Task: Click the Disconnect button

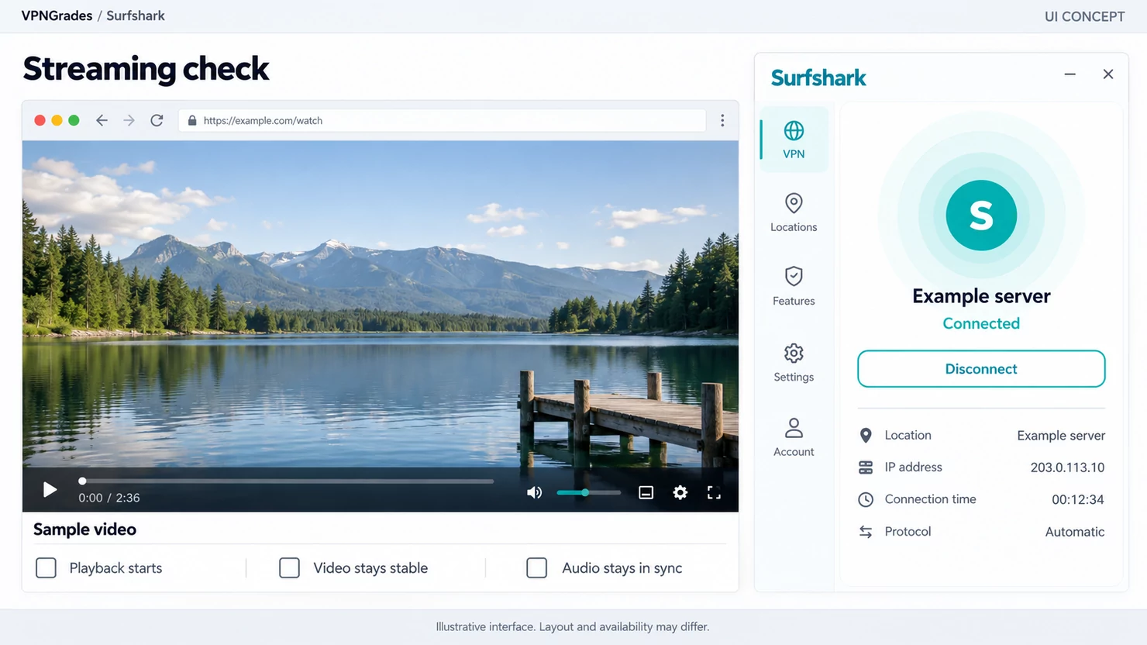Action: 981,369
